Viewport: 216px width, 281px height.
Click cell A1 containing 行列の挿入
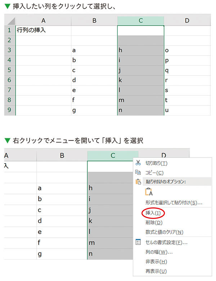click(x=44, y=30)
